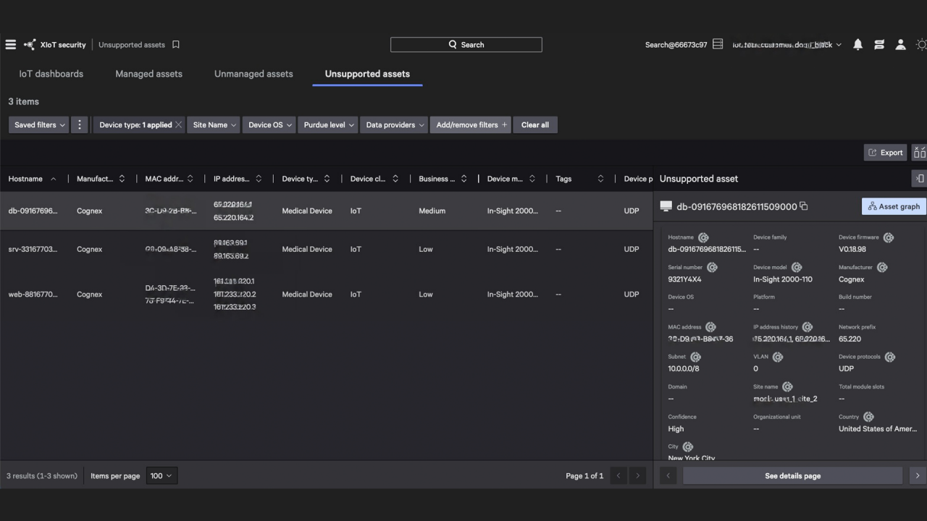Image resolution: width=927 pixels, height=521 pixels.
Task: Click data source icon next to Serial number
Action: [712, 267]
